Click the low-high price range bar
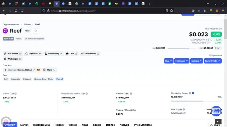227x127 pixels. (x=182, y=49)
